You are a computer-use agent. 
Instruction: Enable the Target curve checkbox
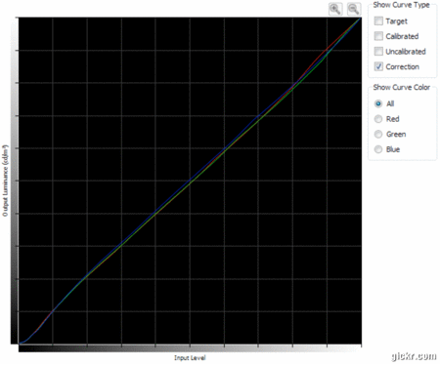(378, 20)
